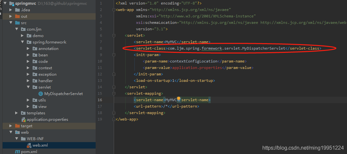Image resolution: width=347 pixels, height=154 pixels.
Task: Expand the annotation package arrow
Action: point(28,49)
